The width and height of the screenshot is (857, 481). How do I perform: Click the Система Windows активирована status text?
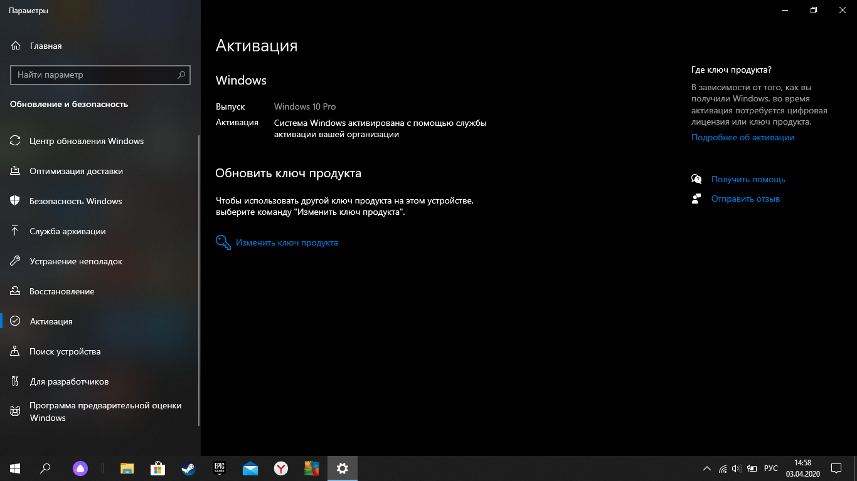click(380, 128)
